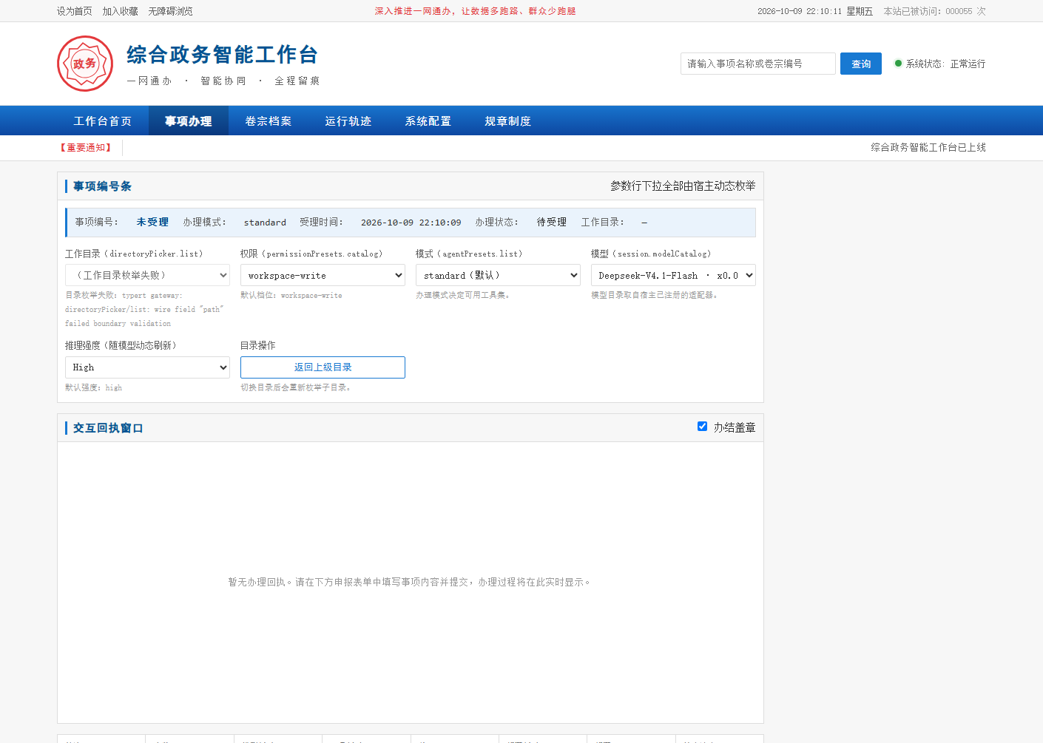The image size is (1043, 743).
Task: Click the 无障碍浏览 link
Action: [171, 11]
